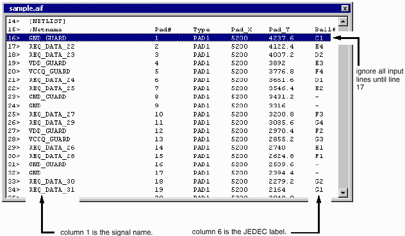Select GND on line 32
This screenshot has height=236, width=405.
click(x=35, y=173)
